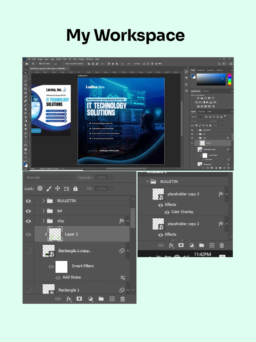This screenshot has height=342, width=256.
Task: Collapse placeholder copy 2 effects list
Action: pos(227,224)
